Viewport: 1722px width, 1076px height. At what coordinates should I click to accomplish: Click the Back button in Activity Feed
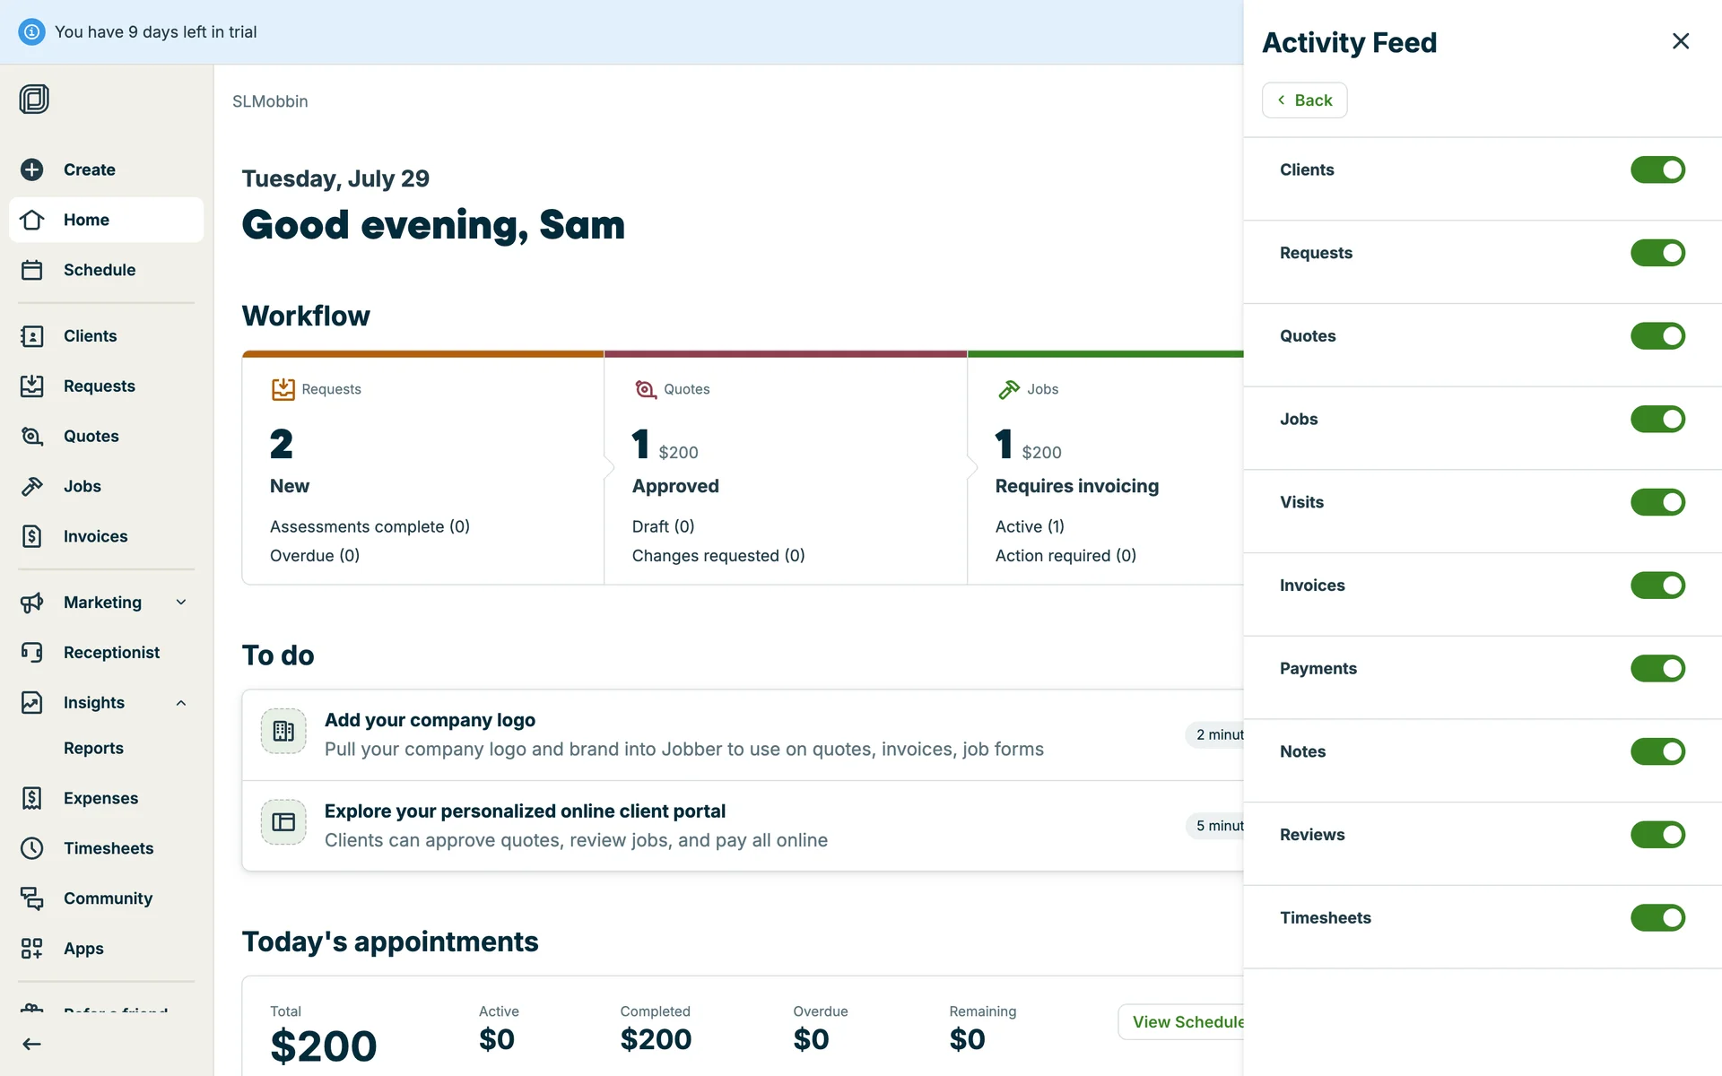(x=1304, y=100)
